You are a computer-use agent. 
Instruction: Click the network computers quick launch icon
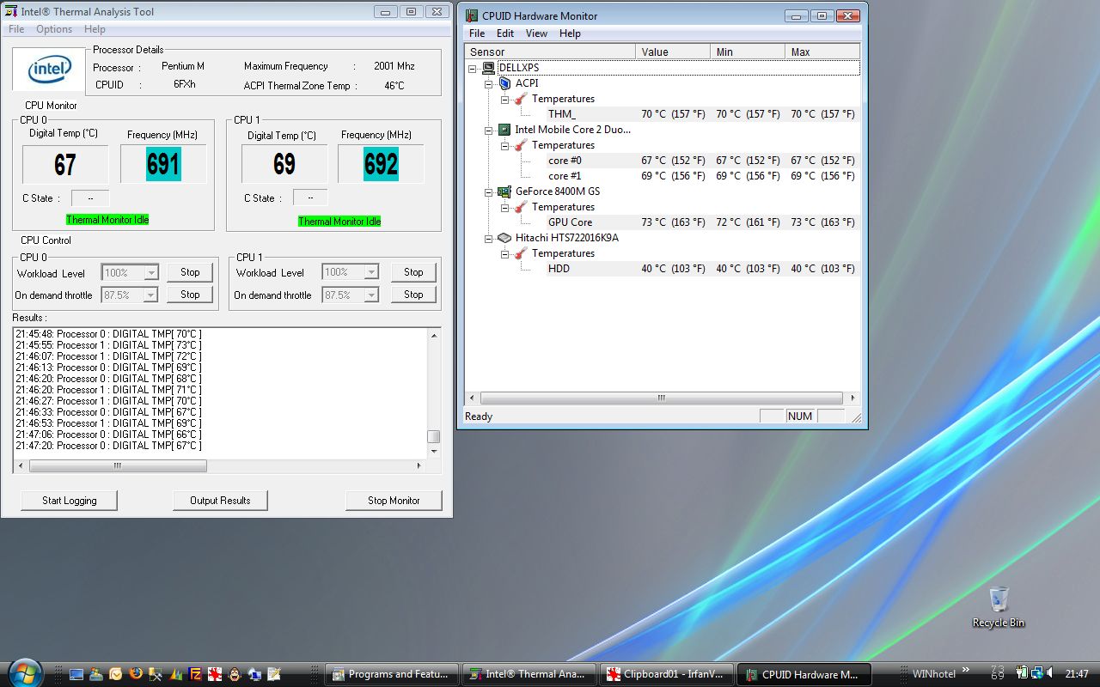[x=254, y=674]
